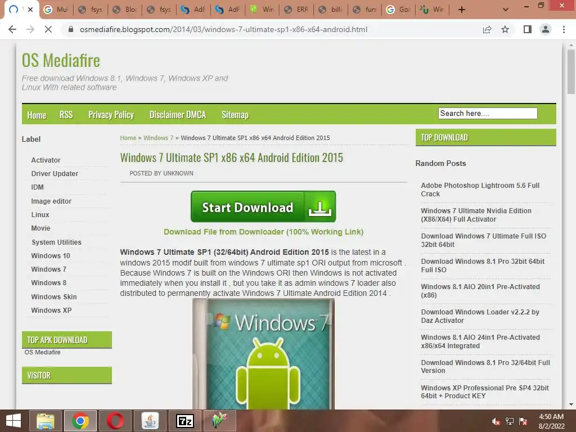This screenshot has height=432, width=576.
Task: Click the share page icon in address bar
Action: [x=487, y=29]
